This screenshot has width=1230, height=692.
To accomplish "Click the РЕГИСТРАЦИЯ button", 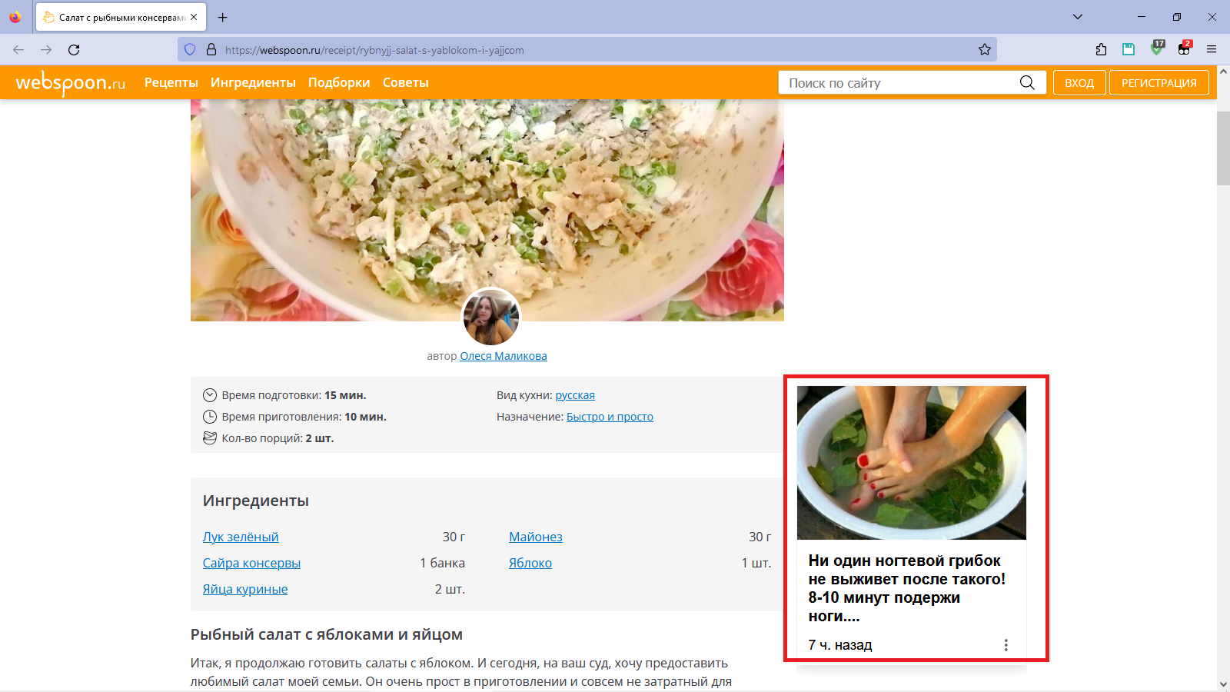I will [1159, 82].
